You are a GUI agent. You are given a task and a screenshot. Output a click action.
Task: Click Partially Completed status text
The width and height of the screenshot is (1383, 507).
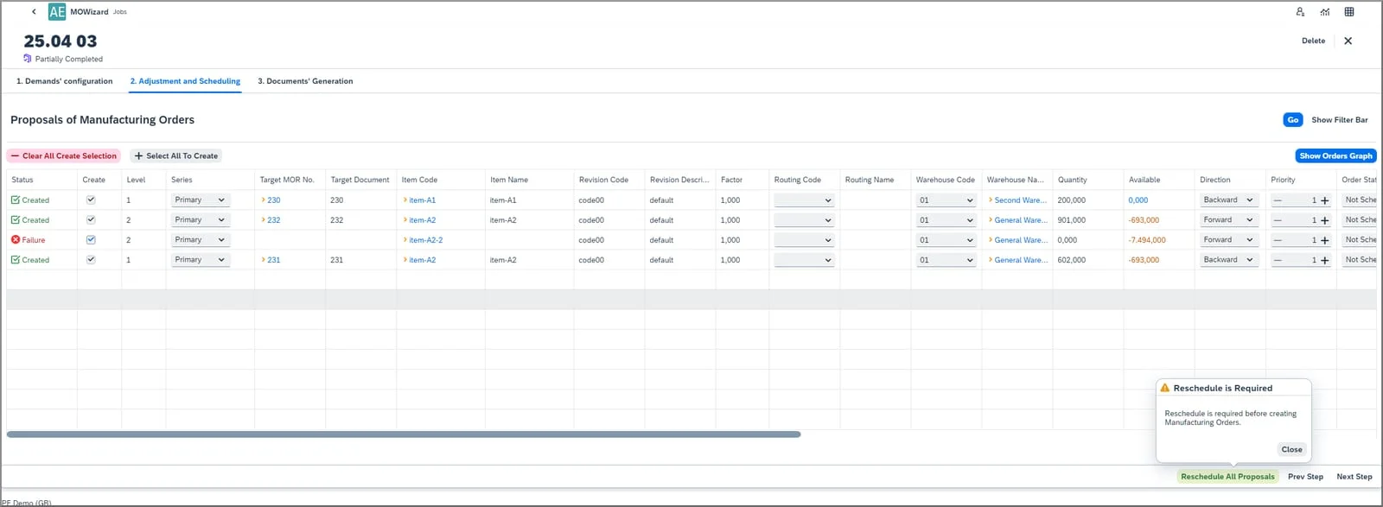69,60
